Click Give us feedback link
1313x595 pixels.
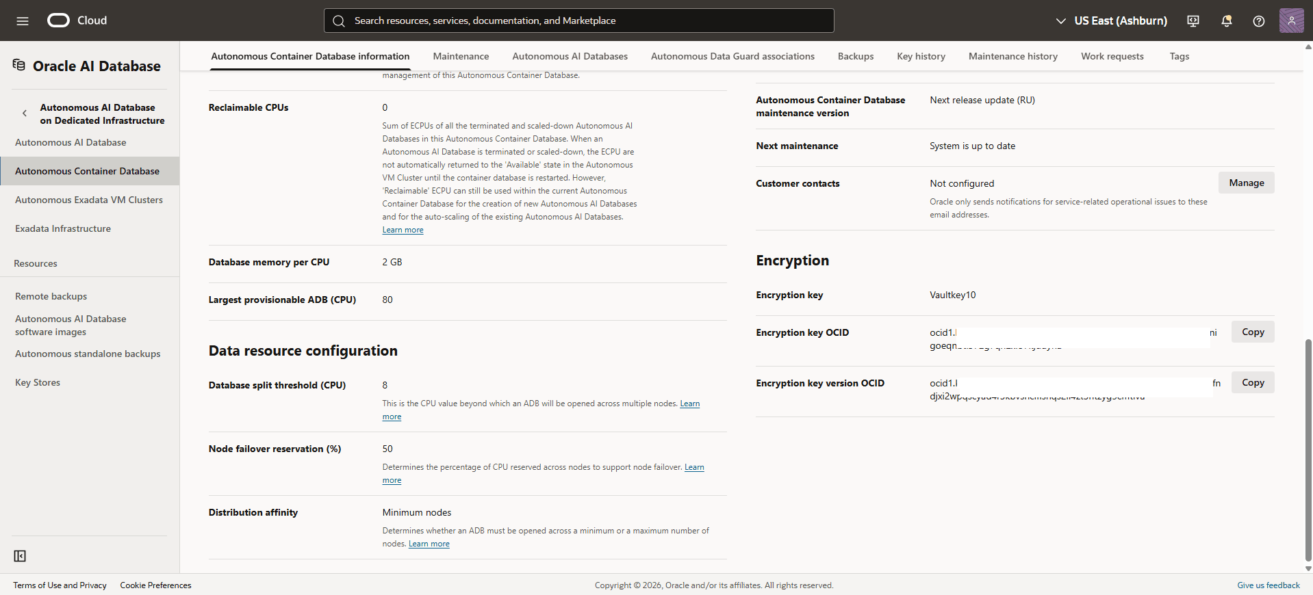pos(1268,585)
